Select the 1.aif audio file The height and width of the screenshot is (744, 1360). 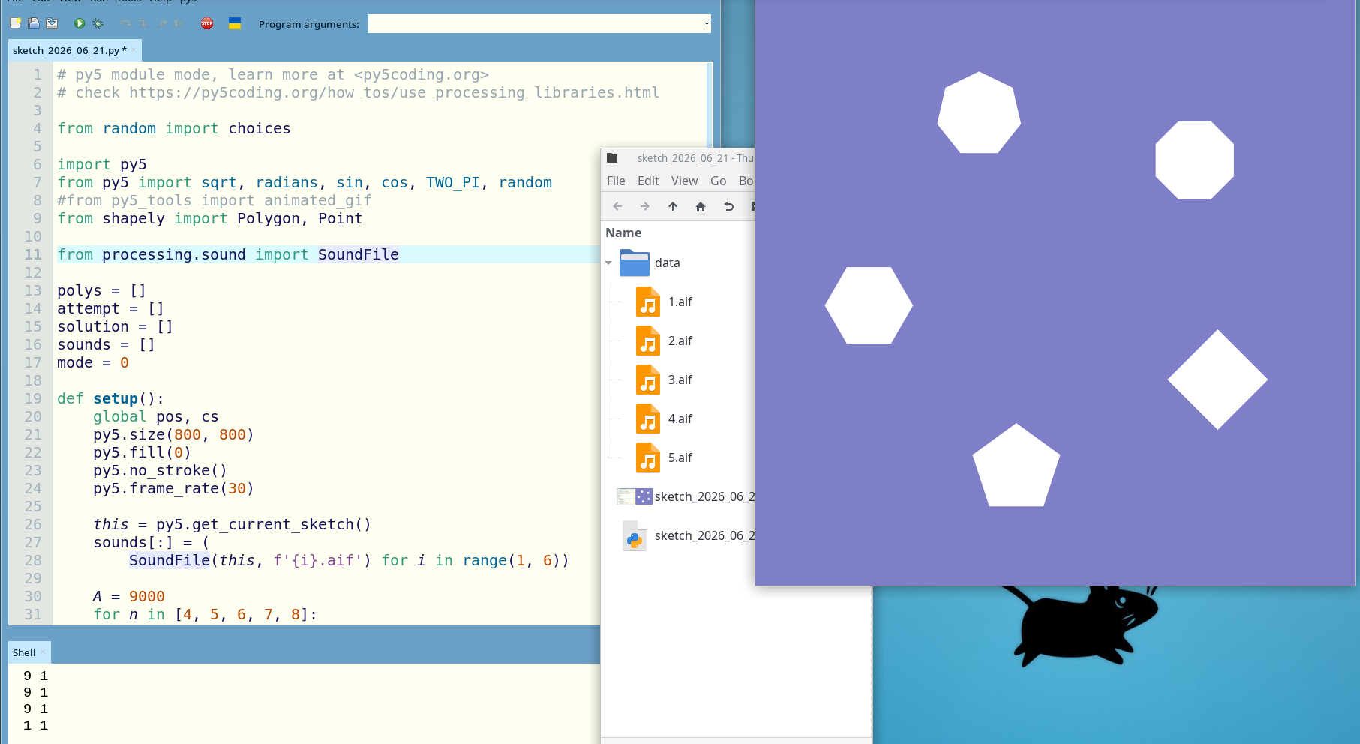point(648,301)
